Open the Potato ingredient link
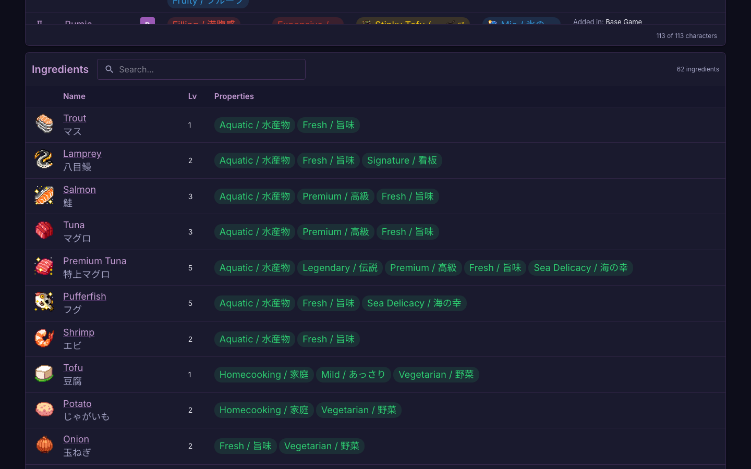751x469 pixels. tap(77, 404)
